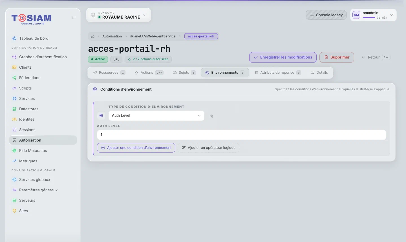Click Autorisation in the breadcrumb
Viewport: 406px width, 242px height.
(x=112, y=36)
